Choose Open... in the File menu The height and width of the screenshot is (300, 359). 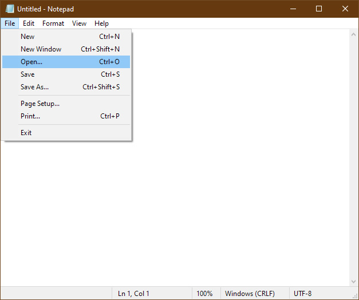point(66,62)
